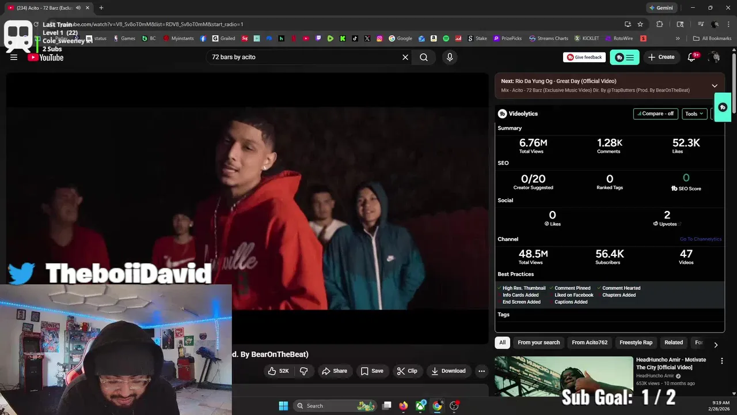737x415 pixels.
Task: Open Task View on the taskbar
Action: pos(387,406)
